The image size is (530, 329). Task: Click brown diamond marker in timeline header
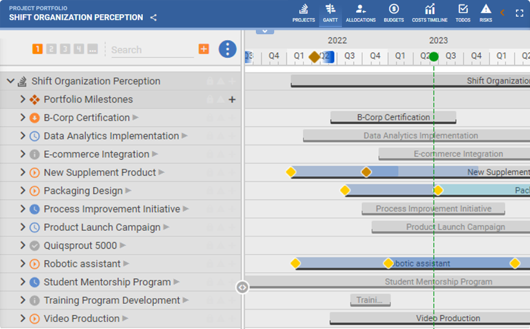[x=314, y=57]
